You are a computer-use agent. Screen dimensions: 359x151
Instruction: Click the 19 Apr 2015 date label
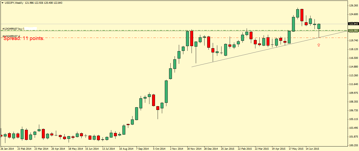tap(279, 149)
